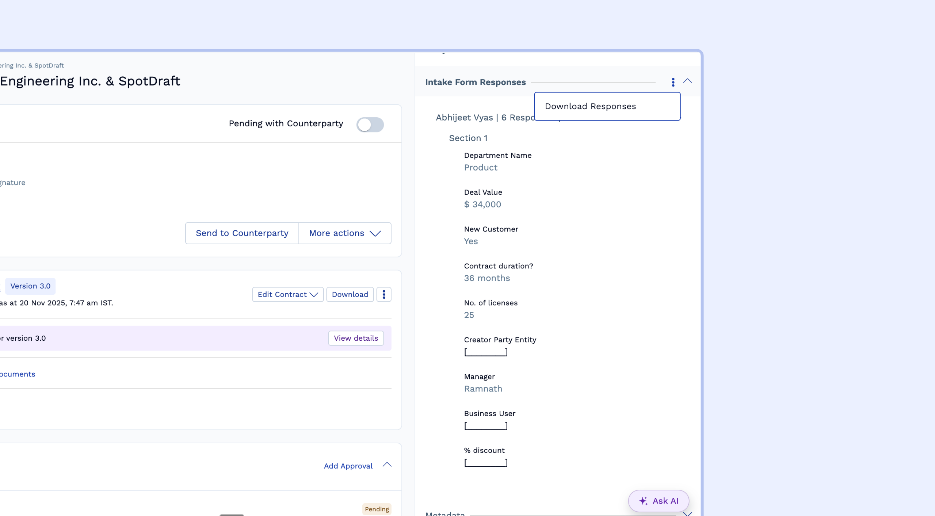Click the Pending status badge
The image size is (935, 516).
[377, 509]
